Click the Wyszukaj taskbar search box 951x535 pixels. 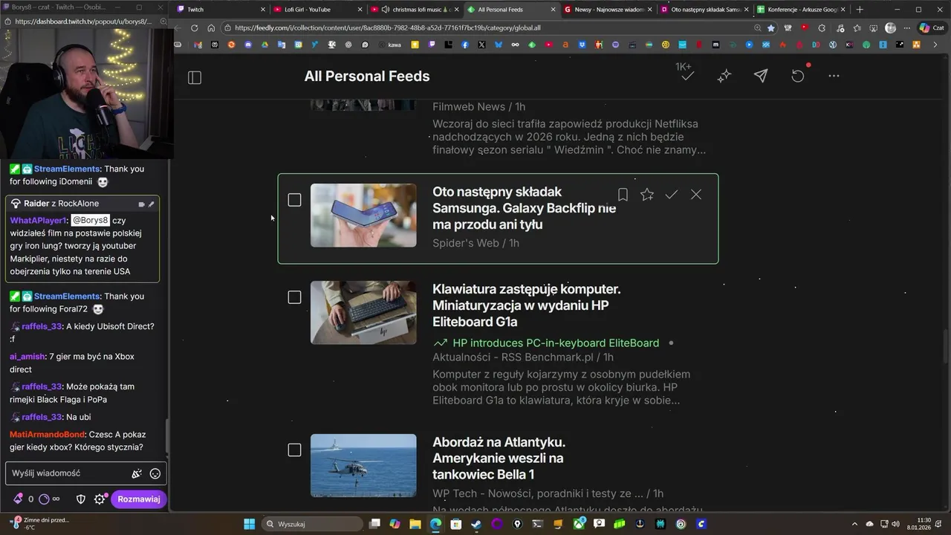coord(312,524)
